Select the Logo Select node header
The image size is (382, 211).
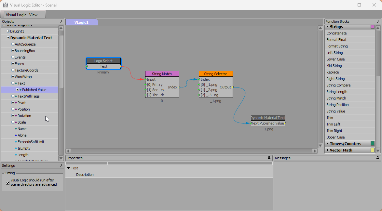(x=103, y=61)
